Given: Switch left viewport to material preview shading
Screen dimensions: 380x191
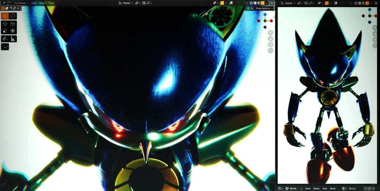Looking at the screenshot, I should pyautogui.click(x=259, y=3).
